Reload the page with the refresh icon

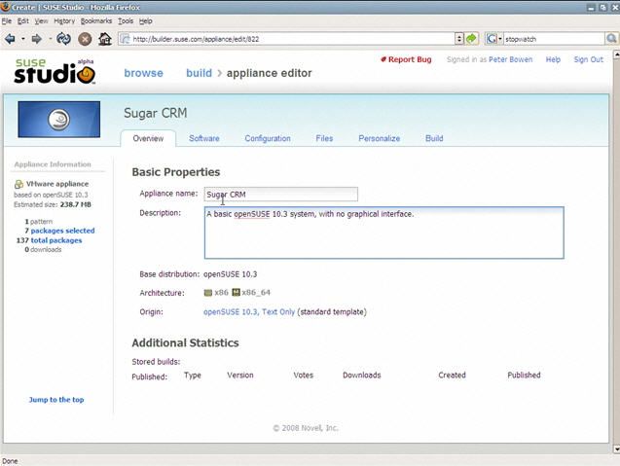coord(63,39)
